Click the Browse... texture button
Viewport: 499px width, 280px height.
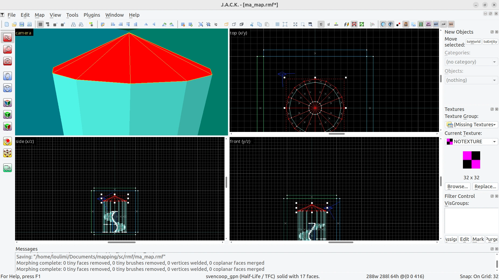(x=458, y=186)
